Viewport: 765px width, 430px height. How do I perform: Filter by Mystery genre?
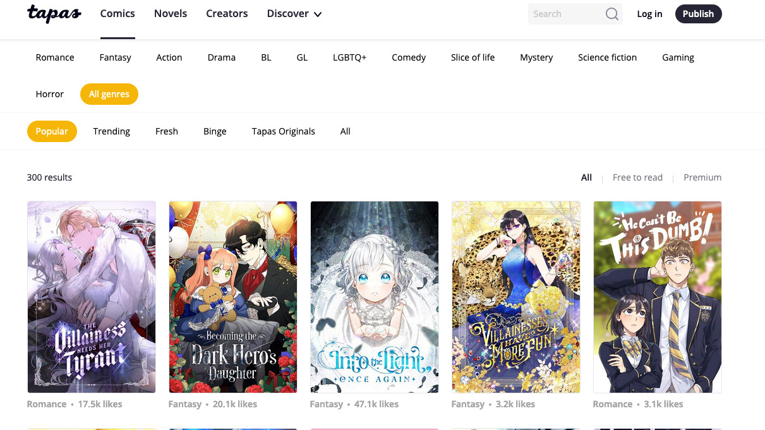click(536, 57)
